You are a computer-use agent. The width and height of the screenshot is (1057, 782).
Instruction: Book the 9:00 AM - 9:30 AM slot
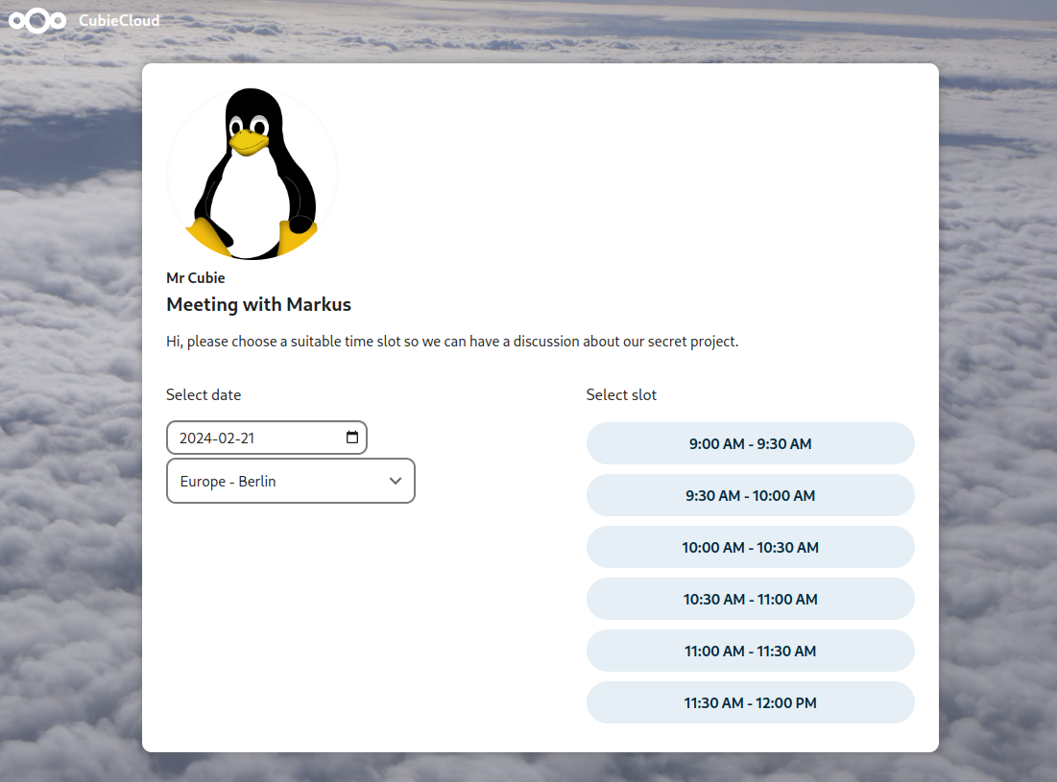(750, 444)
